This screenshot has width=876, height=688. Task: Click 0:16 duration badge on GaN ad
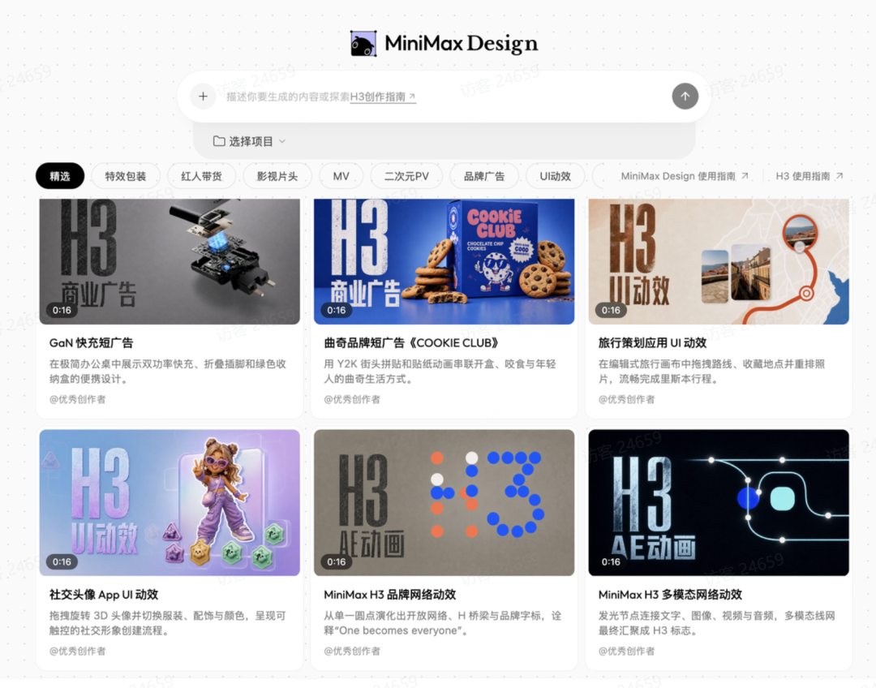(x=62, y=310)
